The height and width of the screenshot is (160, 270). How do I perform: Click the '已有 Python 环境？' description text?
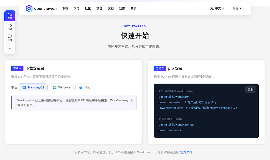click(x=184, y=77)
